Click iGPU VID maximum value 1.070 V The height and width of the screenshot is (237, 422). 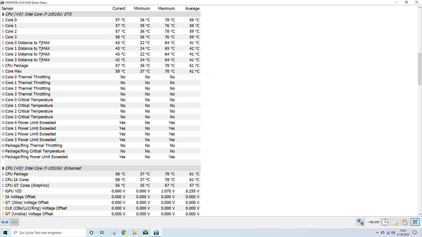coord(168,191)
